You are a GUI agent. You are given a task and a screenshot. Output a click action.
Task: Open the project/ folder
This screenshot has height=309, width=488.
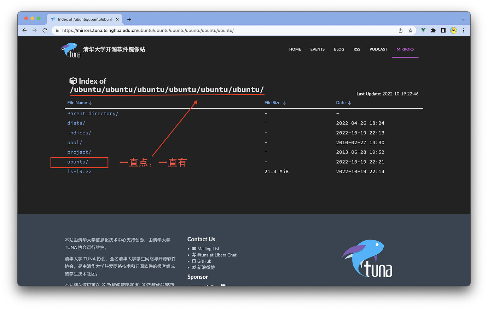pyautogui.click(x=79, y=152)
